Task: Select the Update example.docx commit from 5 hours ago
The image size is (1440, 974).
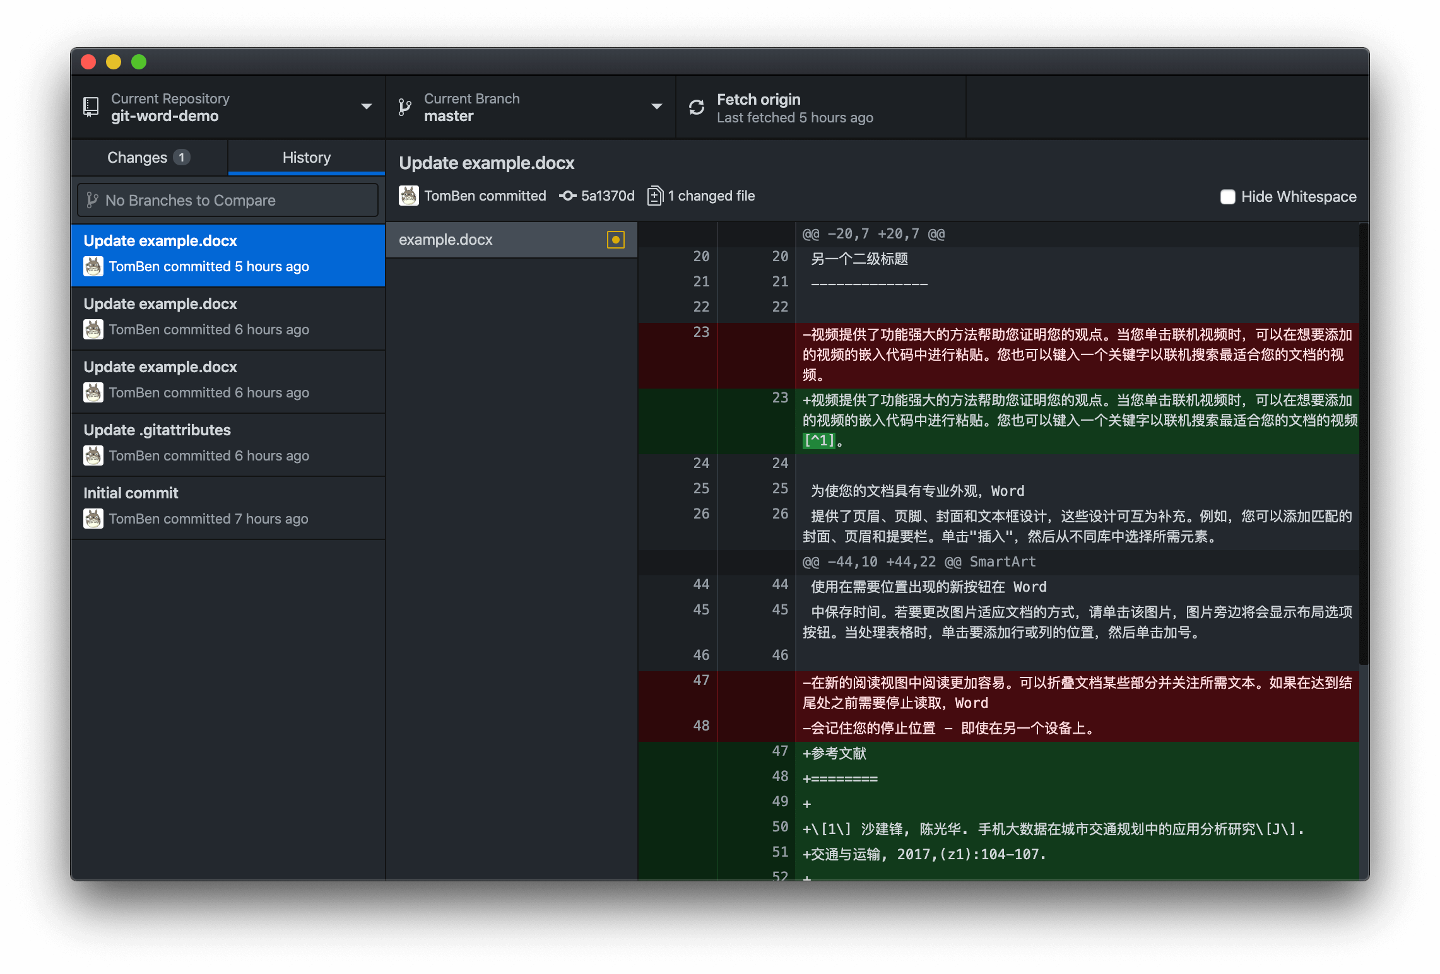Action: pos(228,255)
